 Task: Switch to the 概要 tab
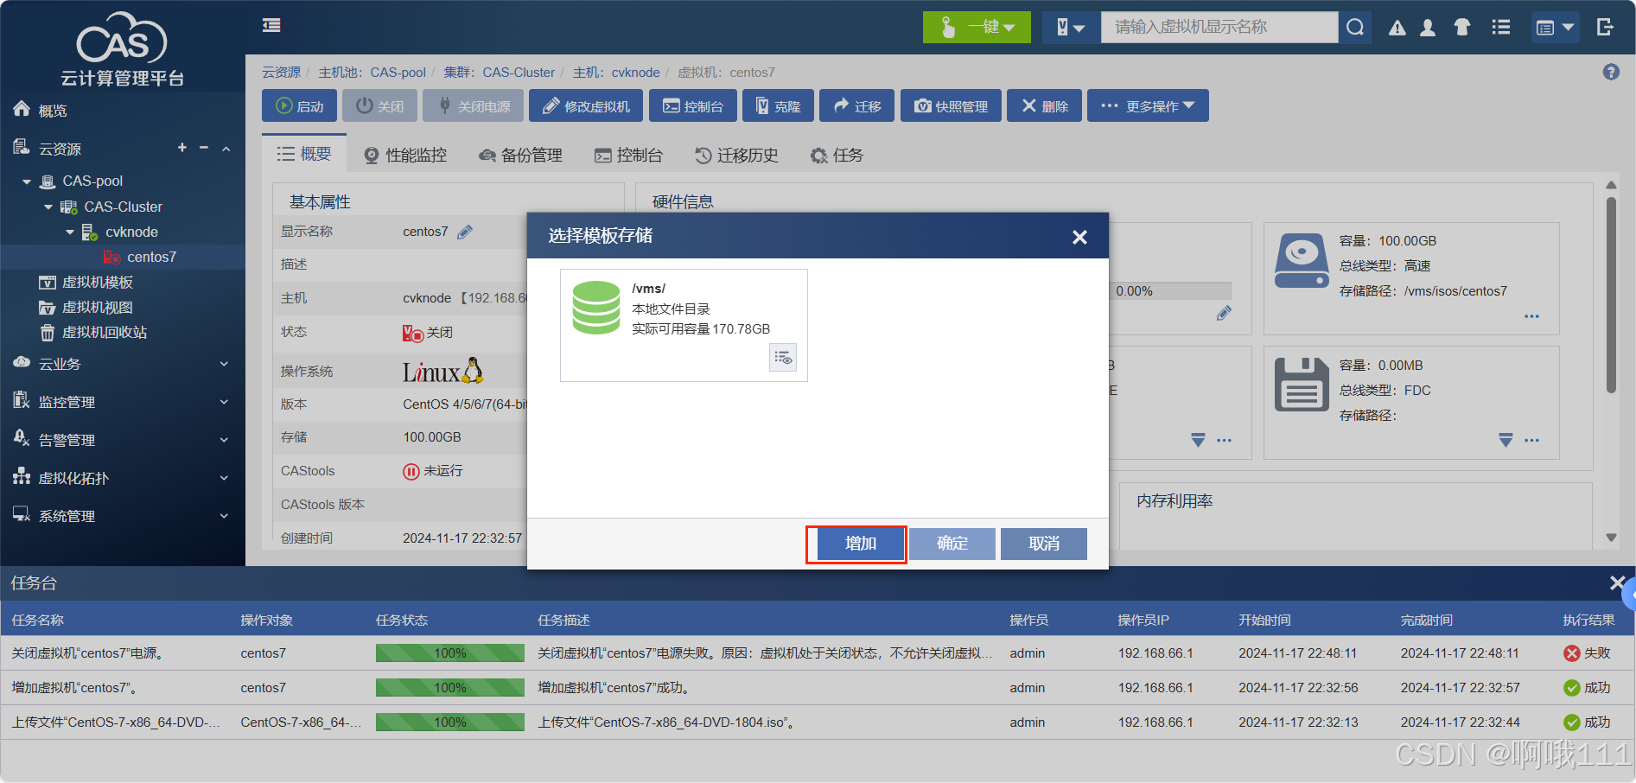click(304, 154)
